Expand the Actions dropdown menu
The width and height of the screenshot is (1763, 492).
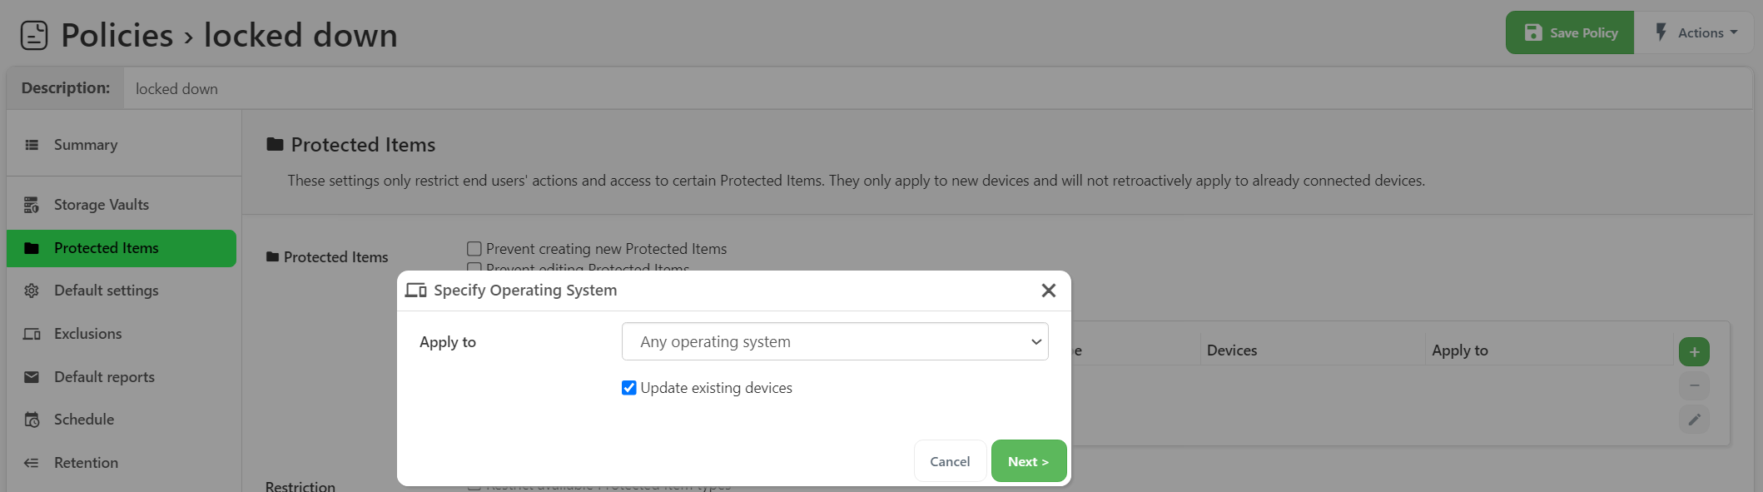1696,33
